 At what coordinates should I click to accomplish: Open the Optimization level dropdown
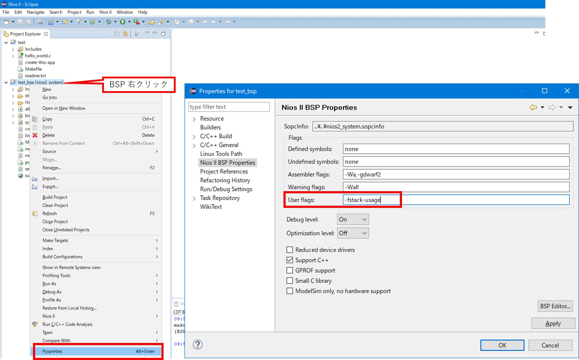[x=353, y=233]
